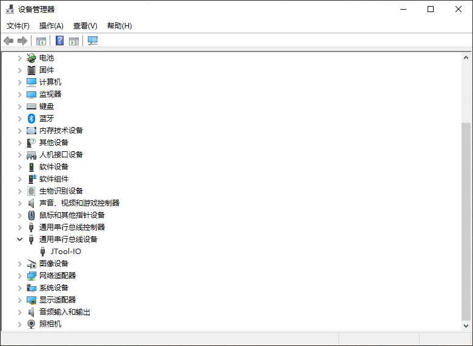
Task: Expand the 键盘 category
Action: 19,106
